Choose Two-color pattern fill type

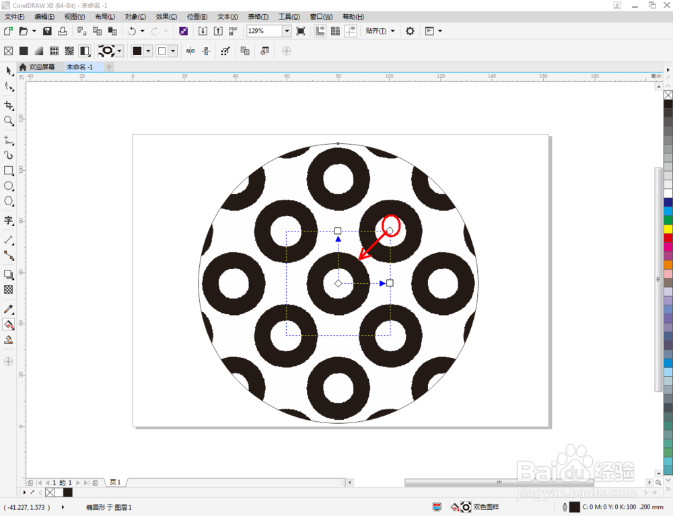pyautogui.click(x=85, y=51)
